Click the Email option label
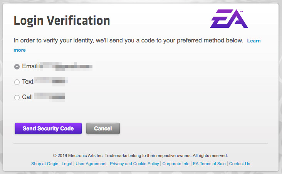 pyautogui.click(x=30, y=66)
